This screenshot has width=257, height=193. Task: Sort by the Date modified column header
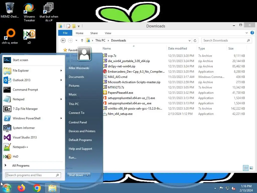[177, 49]
